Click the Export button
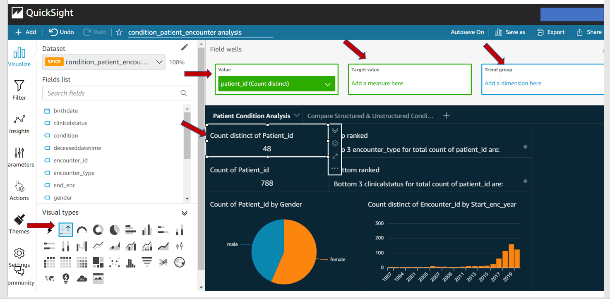610x299 pixels. 550,32
